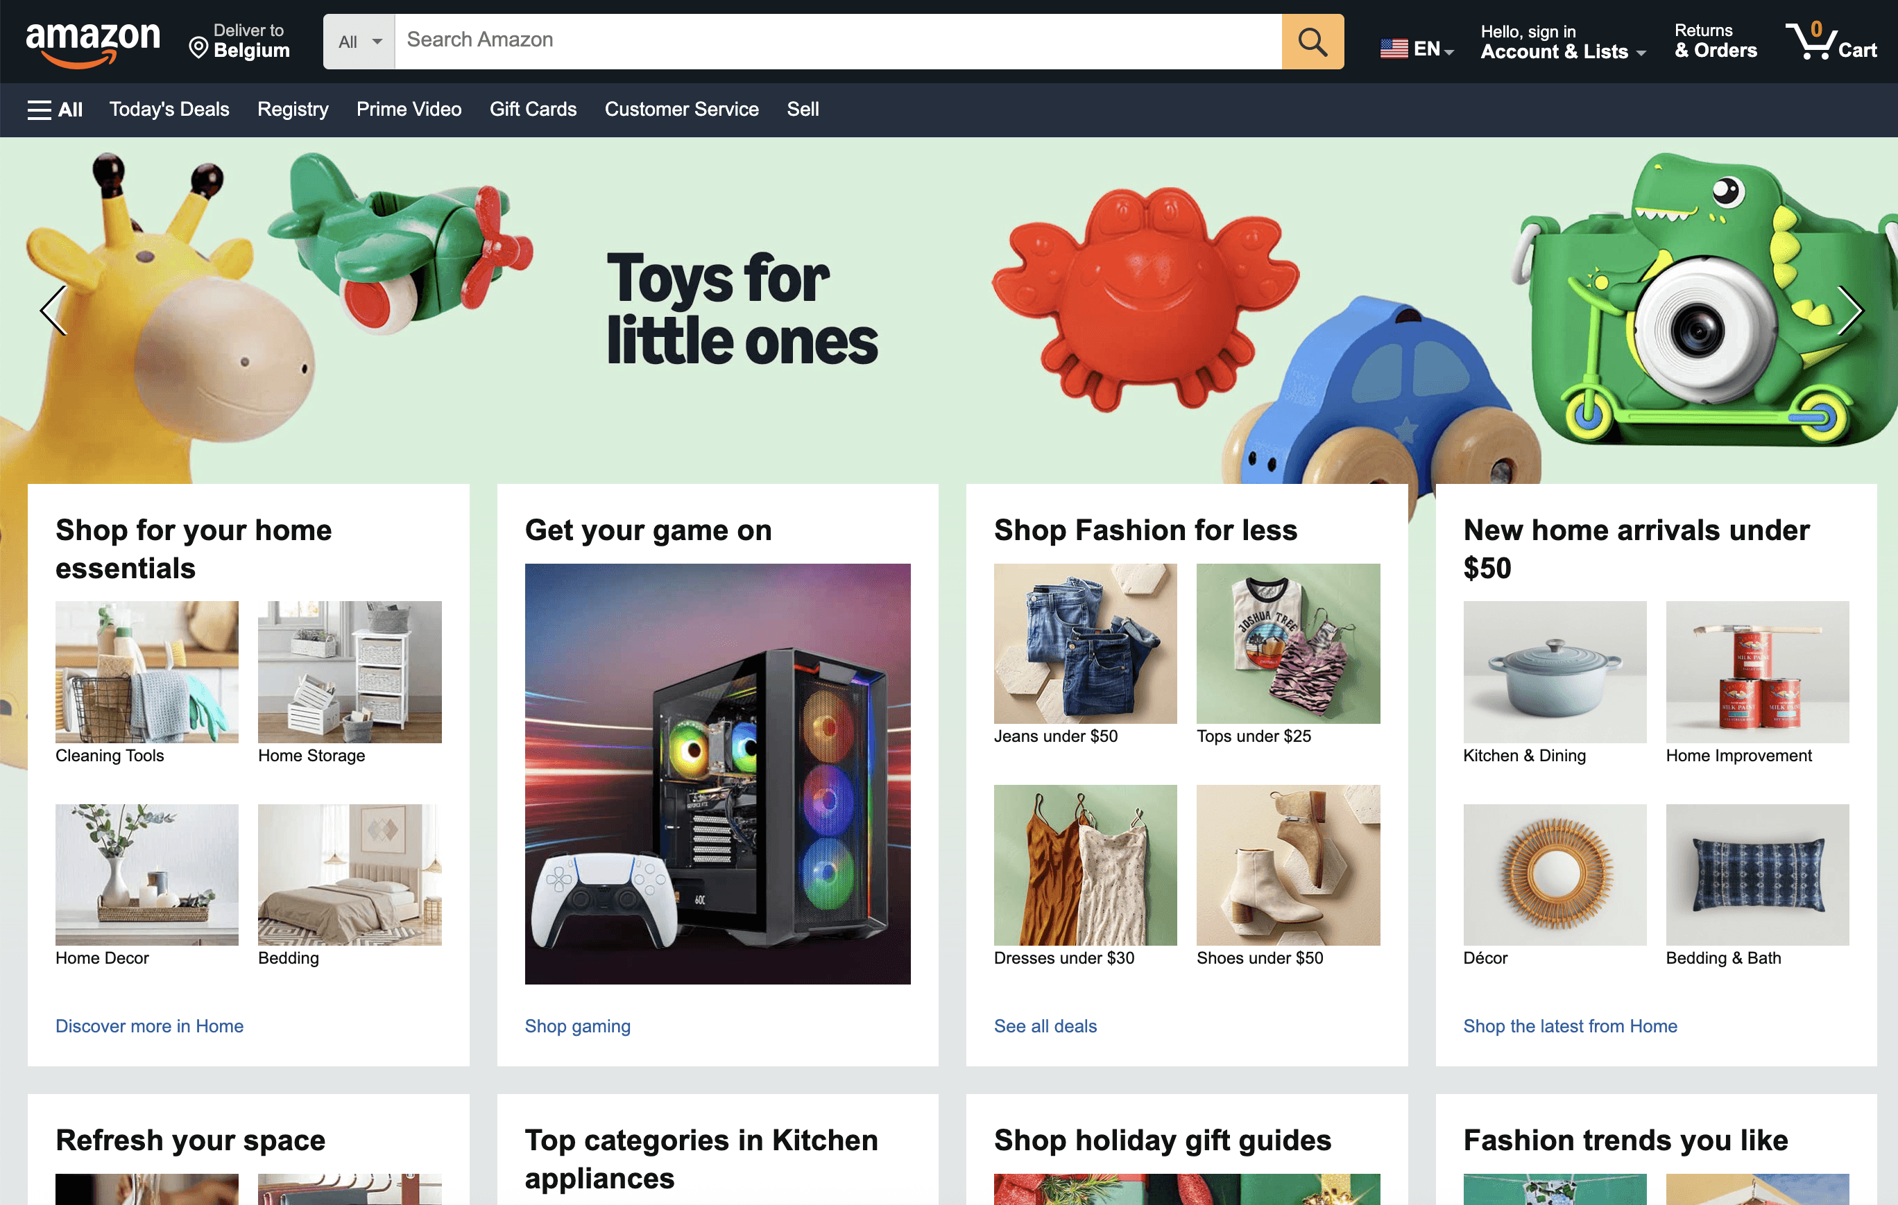Open the EN language selector dropdown
The height and width of the screenshot is (1205, 1898).
[x=1435, y=49]
